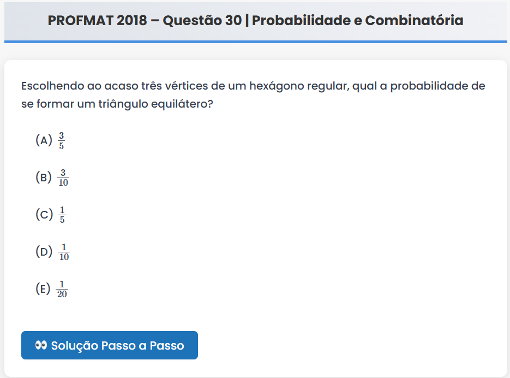Select answer option (D)
This screenshot has width=510, height=378.
click(44, 252)
